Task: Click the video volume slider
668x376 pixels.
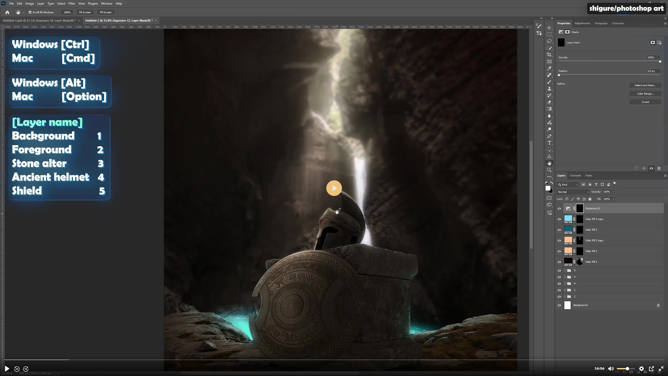Action: pos(625,369)
